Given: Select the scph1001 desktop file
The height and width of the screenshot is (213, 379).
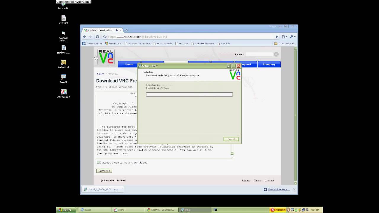Looking at the screenshot, I should pos(63,20).
